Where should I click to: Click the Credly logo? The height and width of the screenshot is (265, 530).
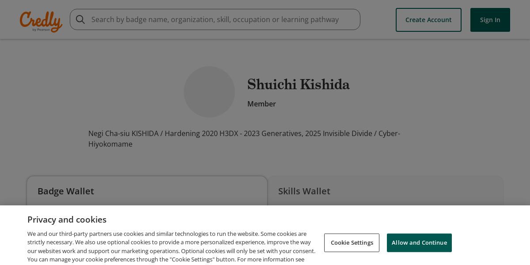pos(41,20)
